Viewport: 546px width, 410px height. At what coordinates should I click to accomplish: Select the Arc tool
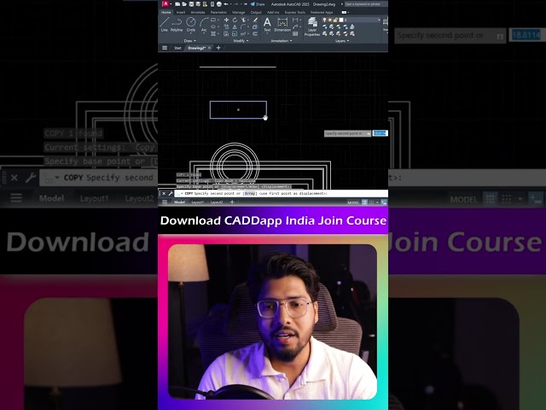tap(204, 24)
